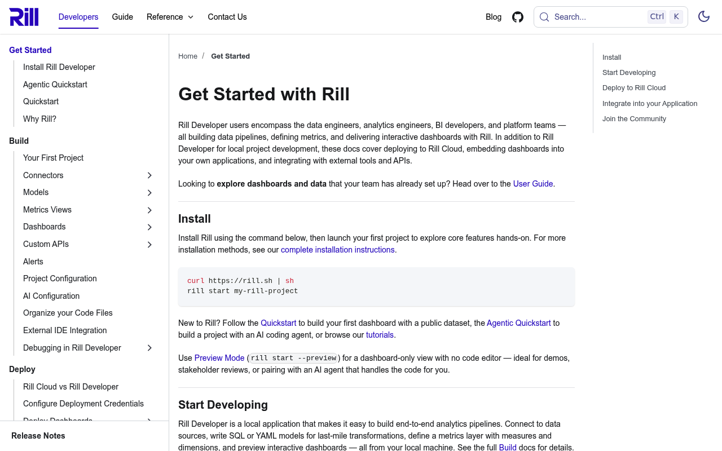Expand the Dashboards section
This screenshot has width=722, height=451.
150,227
